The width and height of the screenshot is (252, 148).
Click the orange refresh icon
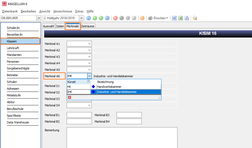142,18
